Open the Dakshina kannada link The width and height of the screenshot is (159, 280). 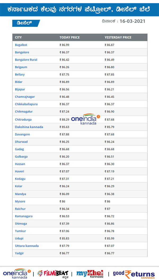pyautogui.click(x=29, y=127)
